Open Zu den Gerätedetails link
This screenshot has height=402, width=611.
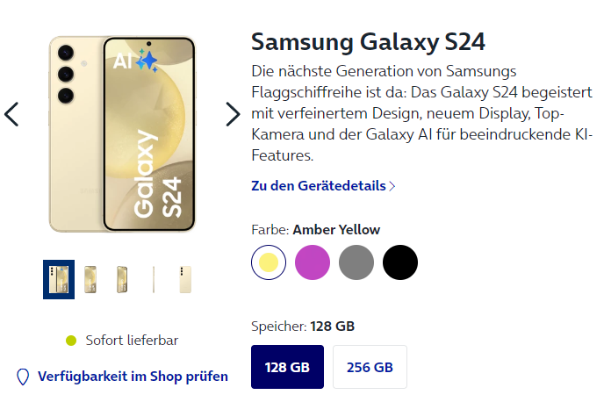[x=319, y=186]
